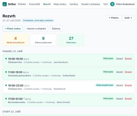The image size is (137, 116).
Task: Go to next week with Další
Action: (x=128, y=18)
